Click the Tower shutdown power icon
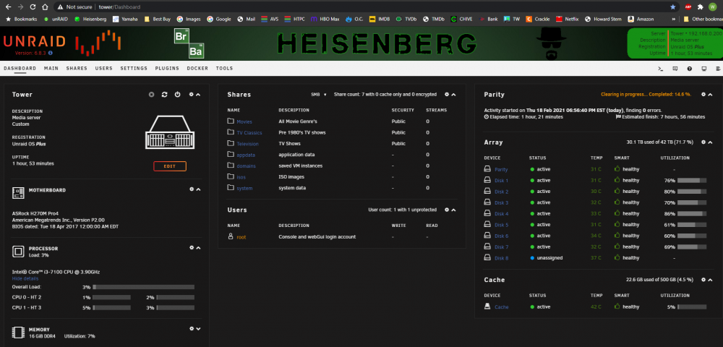723x347 pixels. (x=178, y=95)
